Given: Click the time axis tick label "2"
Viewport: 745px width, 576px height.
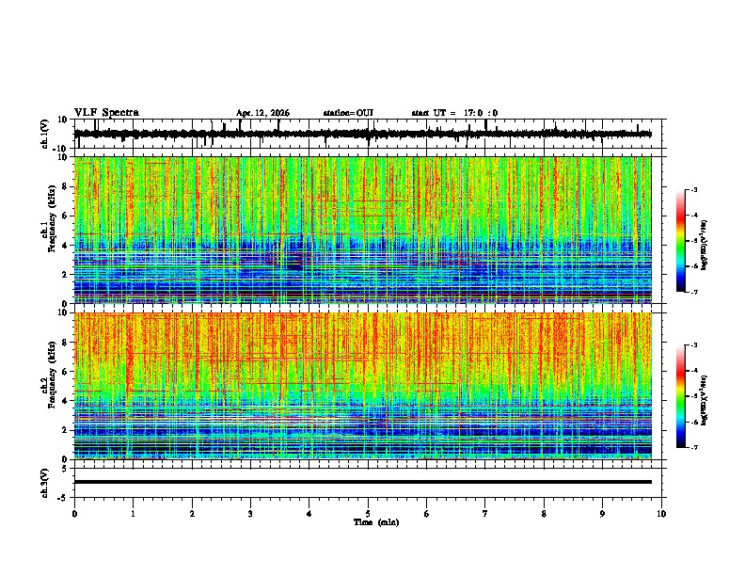Looking at the screenshot, I should [192, 514].
